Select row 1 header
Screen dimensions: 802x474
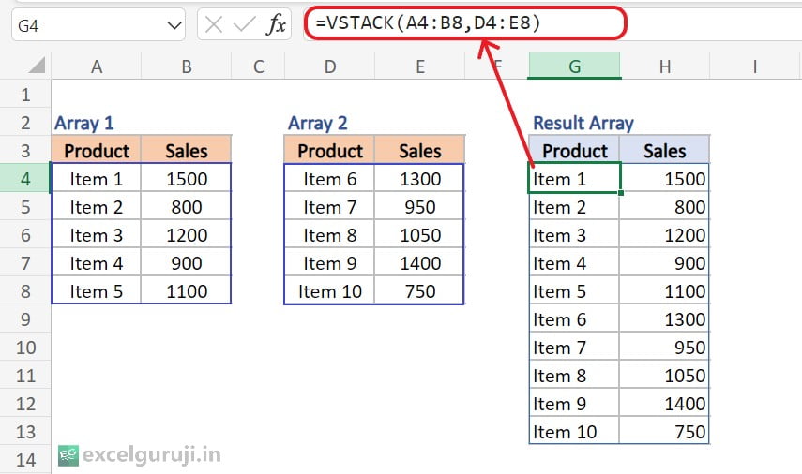click(25, 95)
